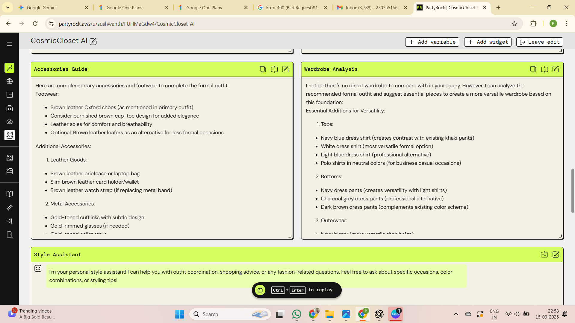The width and height of the screenshot is (575, 323).
Task: Edit the CosmicCloset AI app title
Action: (x=93, y=42)
